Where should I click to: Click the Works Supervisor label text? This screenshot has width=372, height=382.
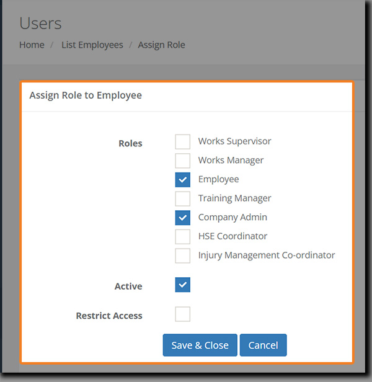click(234, 141)
